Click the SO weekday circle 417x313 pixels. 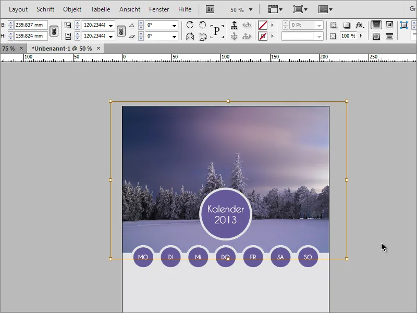click(308, 257)
